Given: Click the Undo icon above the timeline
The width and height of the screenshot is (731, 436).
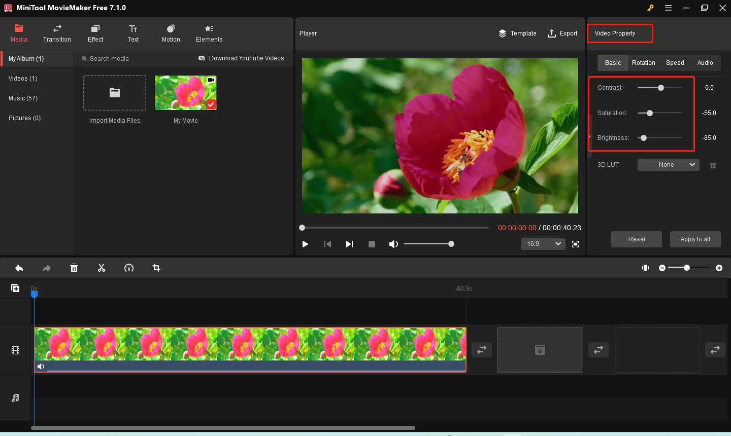Looking at the screenshot, I should click(x=19, y=268).
